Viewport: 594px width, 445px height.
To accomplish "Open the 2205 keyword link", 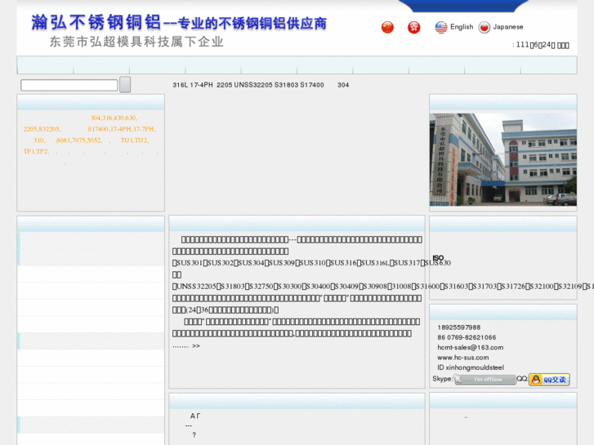I will 224,85.
